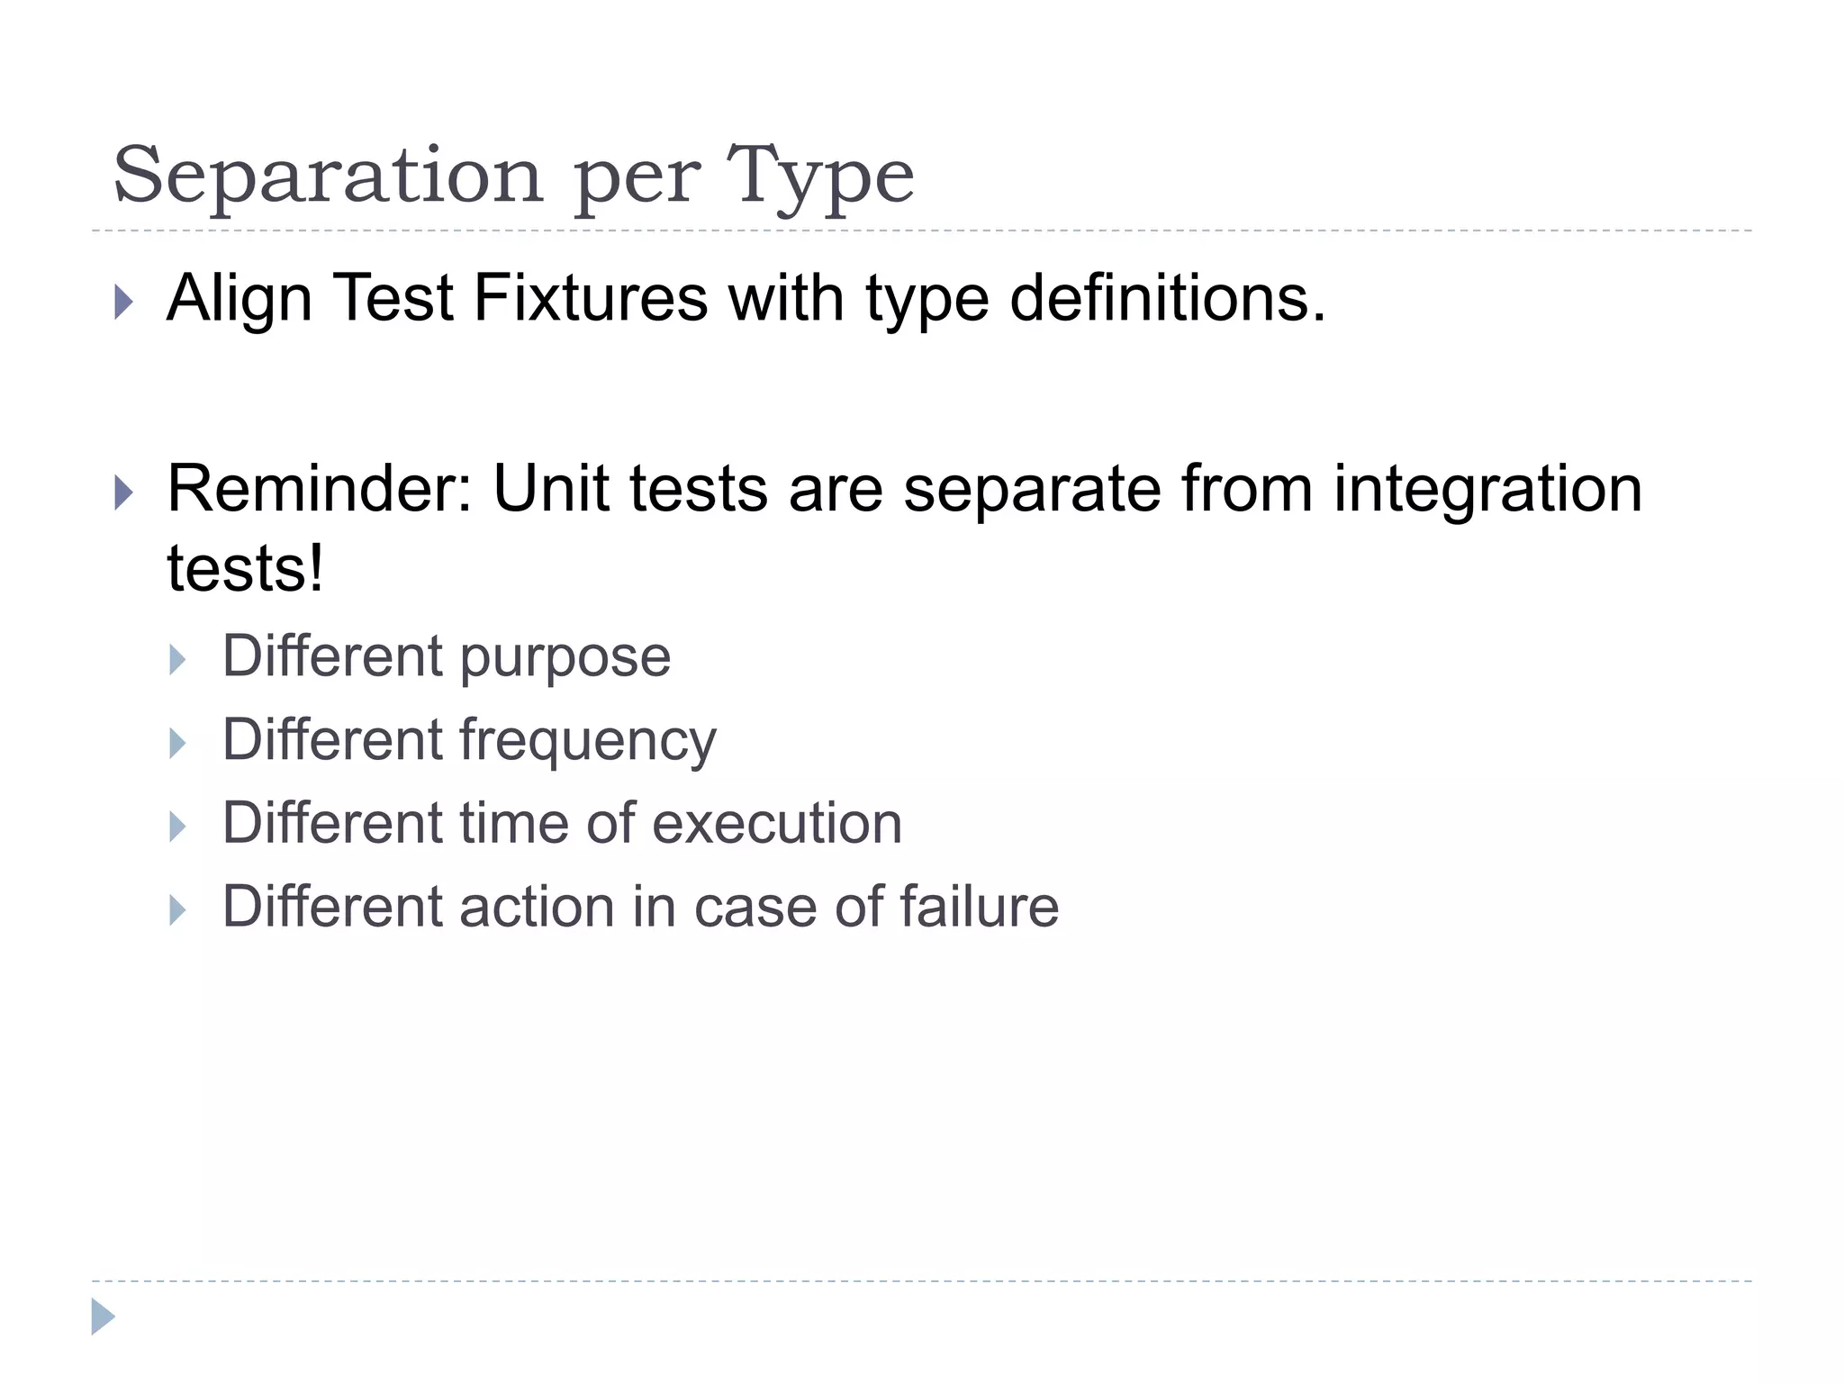Image resolution: width=1844 pixels, height=1383 pixels.
Task: Click the bullet arrow before Align Test Fixtures
Action: (124, 303)
